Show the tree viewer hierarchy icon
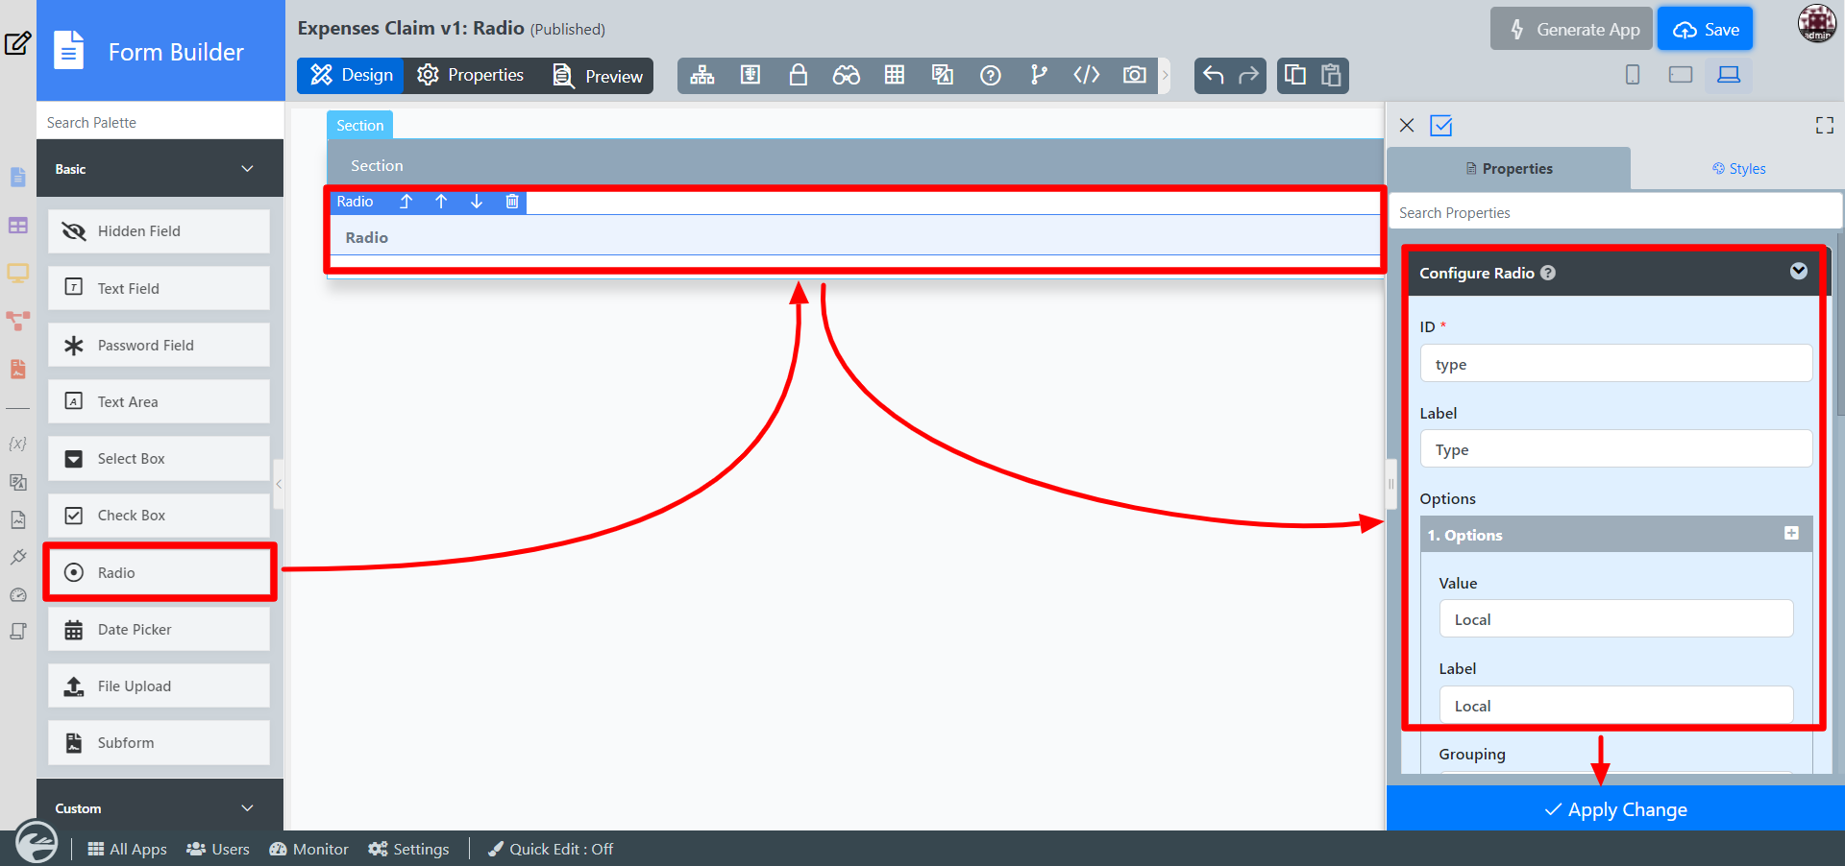Image resolution: width=1845 pixels, height=866 pixels. pos(702,75)
